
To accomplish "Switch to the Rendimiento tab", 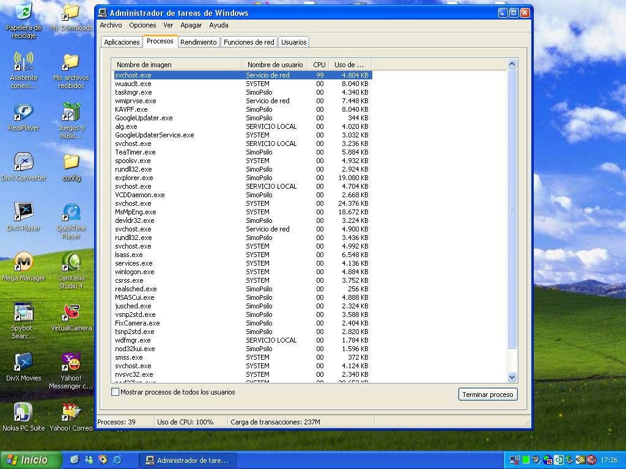I will tap(198, 42).
